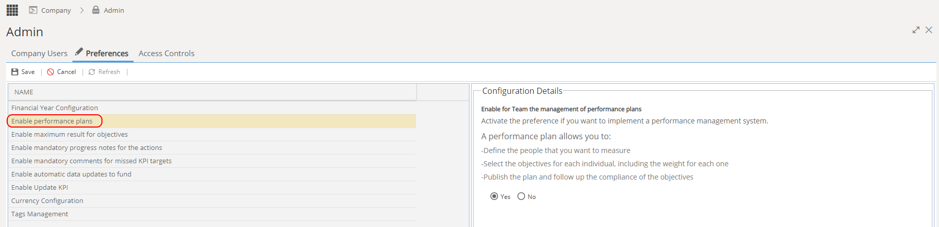Select the Yes radio button
939x227 pixels.
(494, 196)
